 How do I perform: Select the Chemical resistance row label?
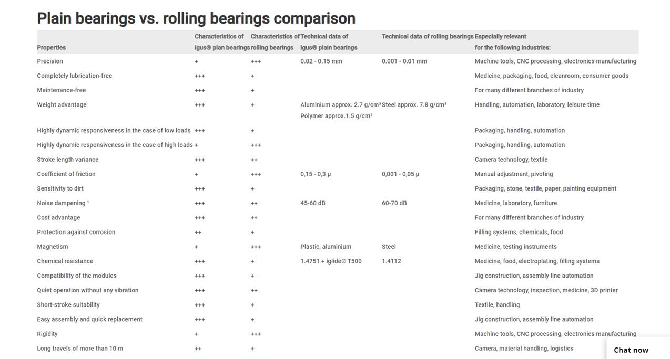coord(65,261)
